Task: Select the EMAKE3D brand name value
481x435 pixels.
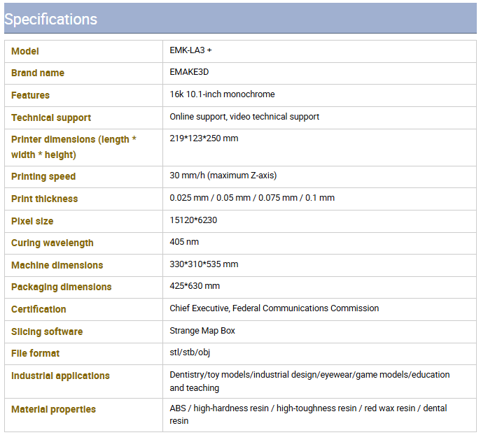Action: click(x=189, y=72)
